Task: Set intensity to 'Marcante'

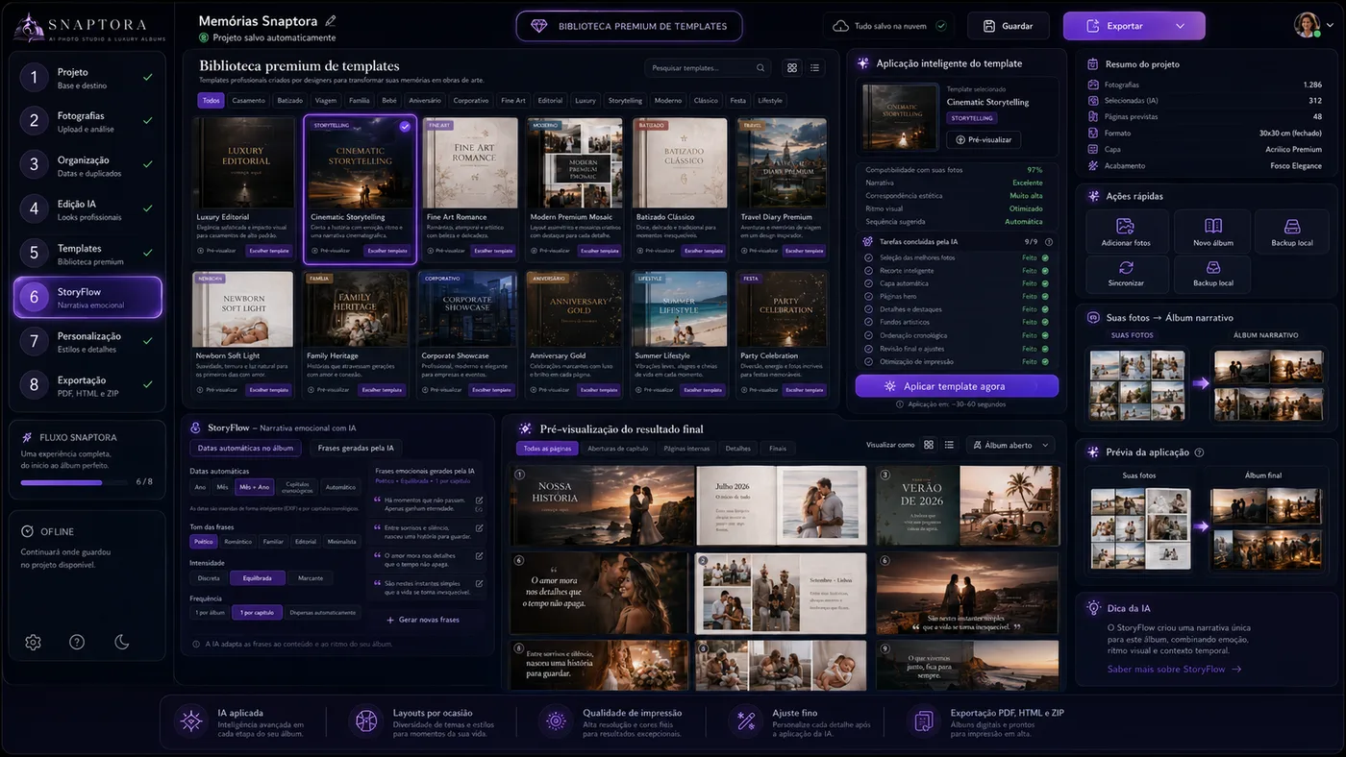Action: pyautogui.click(x=311, y=578)
